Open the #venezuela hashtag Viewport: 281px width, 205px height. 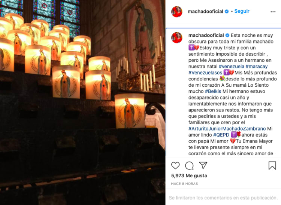[x=232, y=66]
